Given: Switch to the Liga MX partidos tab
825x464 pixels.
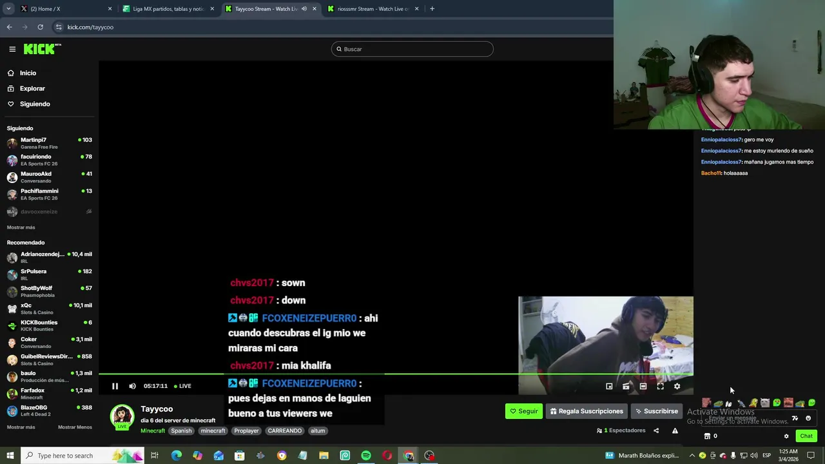Looking at the screenshot, I should (x=168, y=9).
